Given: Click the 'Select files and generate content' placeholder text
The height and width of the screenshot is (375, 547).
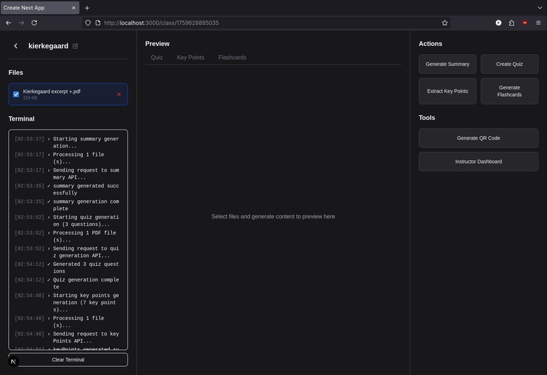Looking at the screenshot, I should pyautogui.click(x=273, y=216).
